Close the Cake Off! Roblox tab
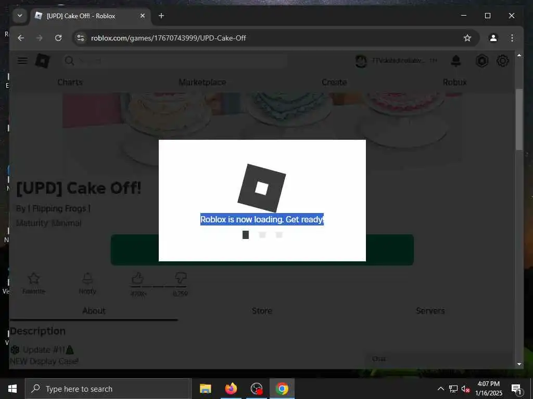Viewport: 533px width, 399px height. 143,16
